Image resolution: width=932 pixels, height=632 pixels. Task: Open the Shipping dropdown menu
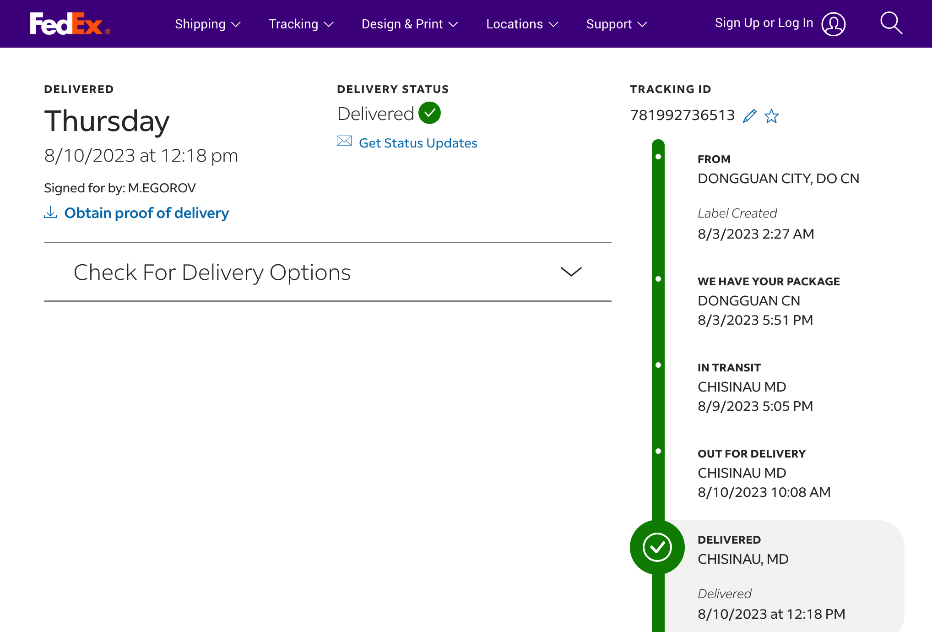tap(207, 24)
